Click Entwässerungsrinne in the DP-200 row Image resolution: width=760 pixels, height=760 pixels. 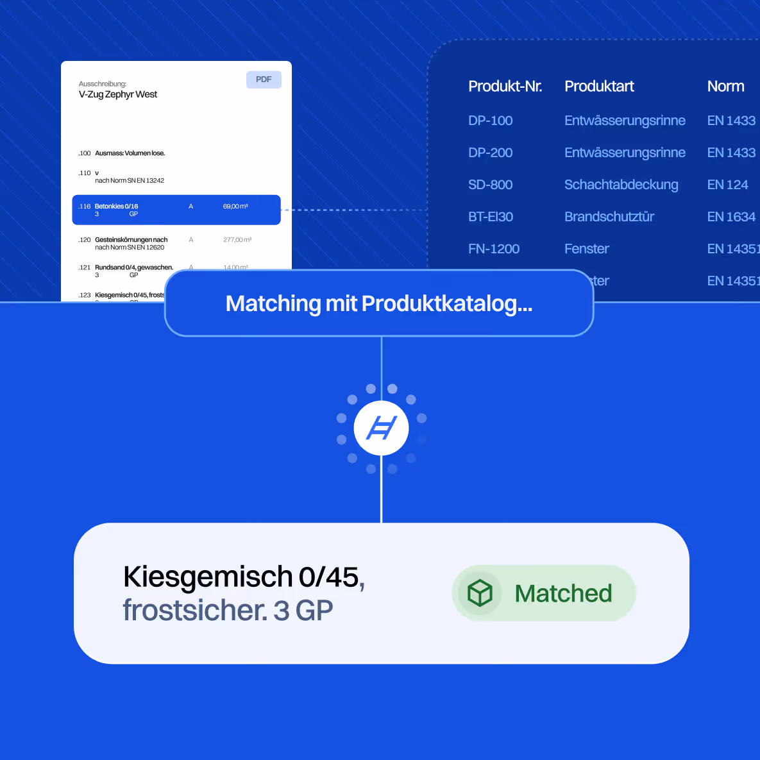625,153
